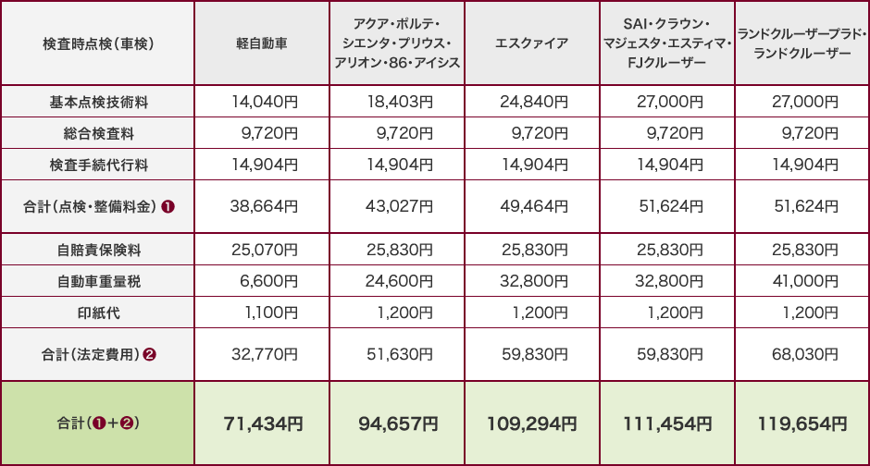Click the 印紙代 row label
This screenshot has width=870, height=466.
(x=98, y=313)
